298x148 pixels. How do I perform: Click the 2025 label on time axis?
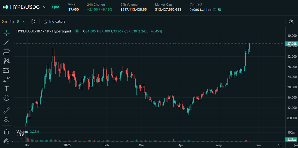pos(67,145)
